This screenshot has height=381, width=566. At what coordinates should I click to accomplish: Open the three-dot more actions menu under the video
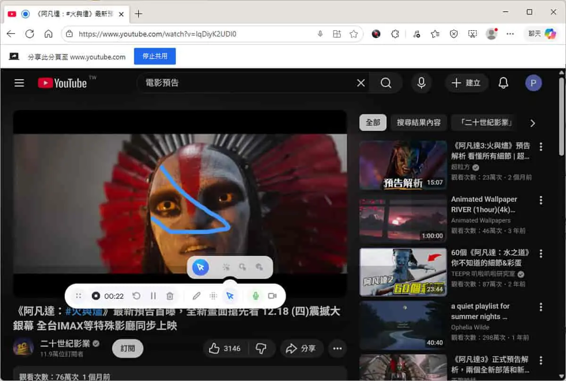[337, 348]
